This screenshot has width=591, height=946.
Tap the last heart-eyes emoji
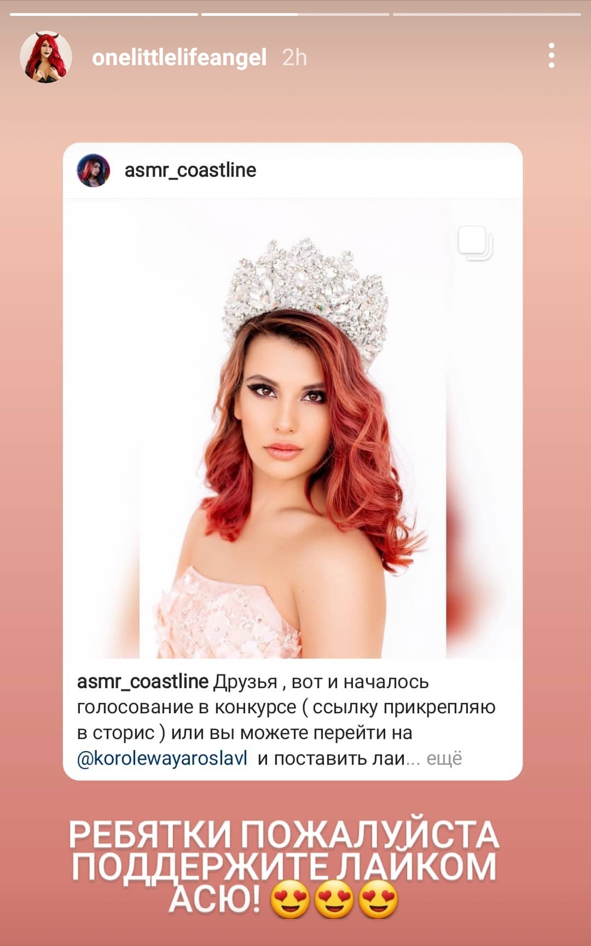(x=379, y=899)
